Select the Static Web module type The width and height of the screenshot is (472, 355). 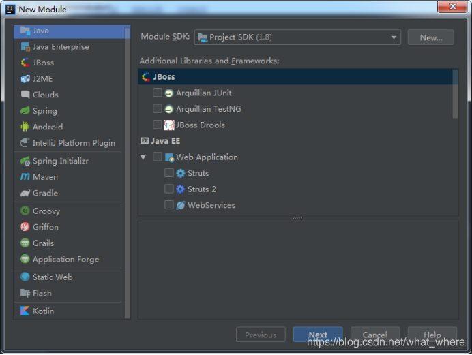point(70,277)
